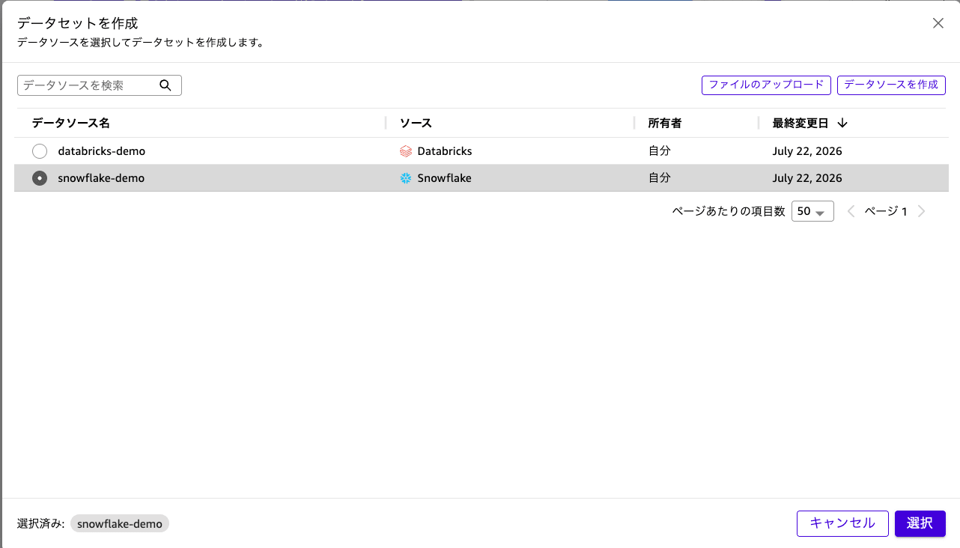Click the selected snowflake-demo chip
960x548 pixels.
pos(120,524)
